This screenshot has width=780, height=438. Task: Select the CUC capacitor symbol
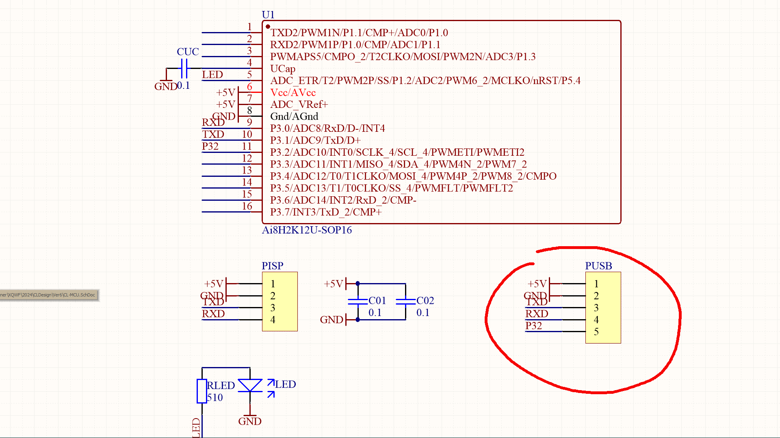click(184, 68)
